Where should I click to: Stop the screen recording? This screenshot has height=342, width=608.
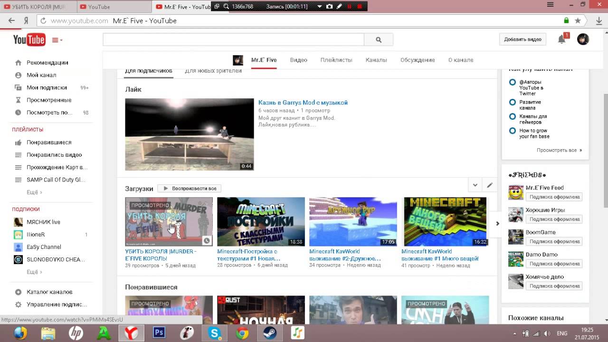(360, 7)
